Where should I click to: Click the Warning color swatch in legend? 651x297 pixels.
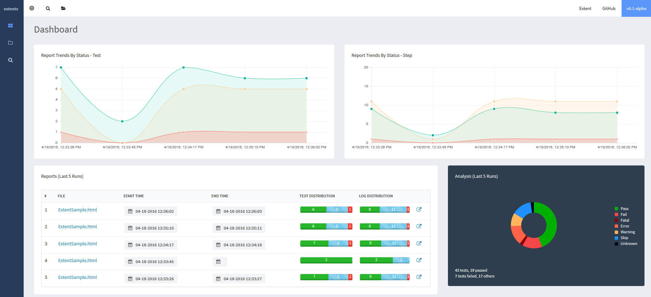click(x=616, y=232)
